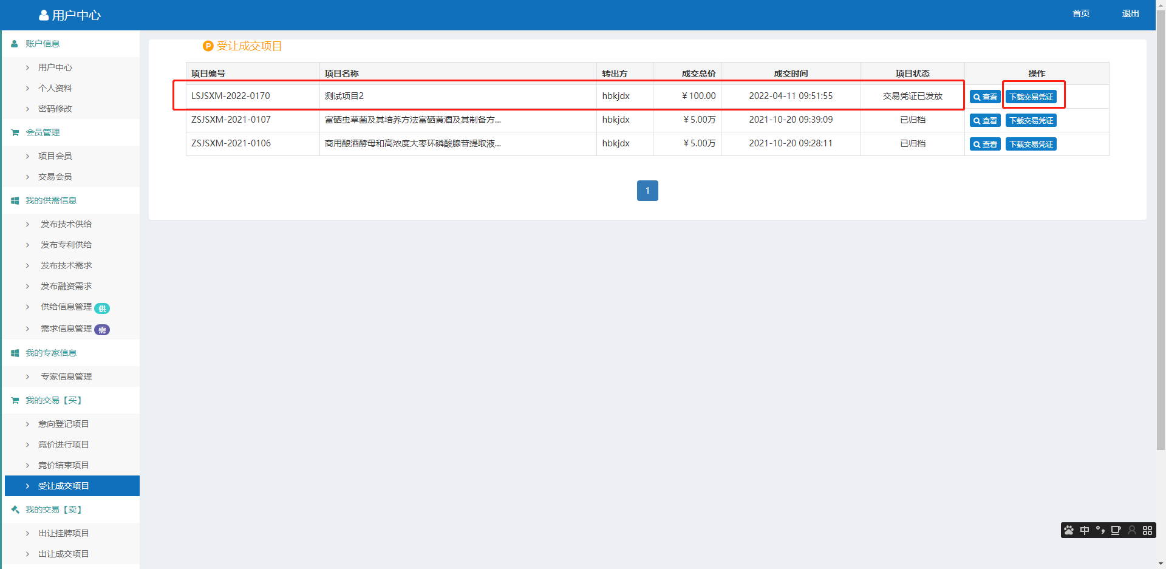Switch input language via 中 icon

pyautogui.click(x=1085, y=530)
